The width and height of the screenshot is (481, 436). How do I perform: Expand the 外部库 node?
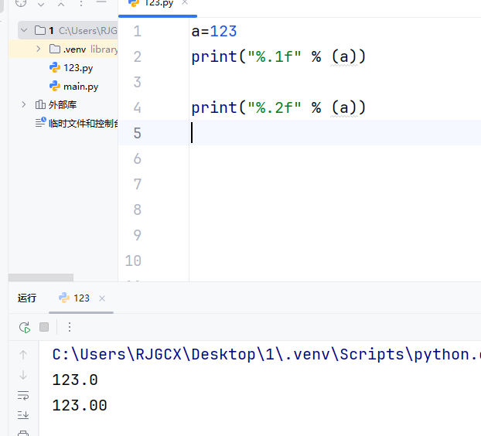coord(24,104)
